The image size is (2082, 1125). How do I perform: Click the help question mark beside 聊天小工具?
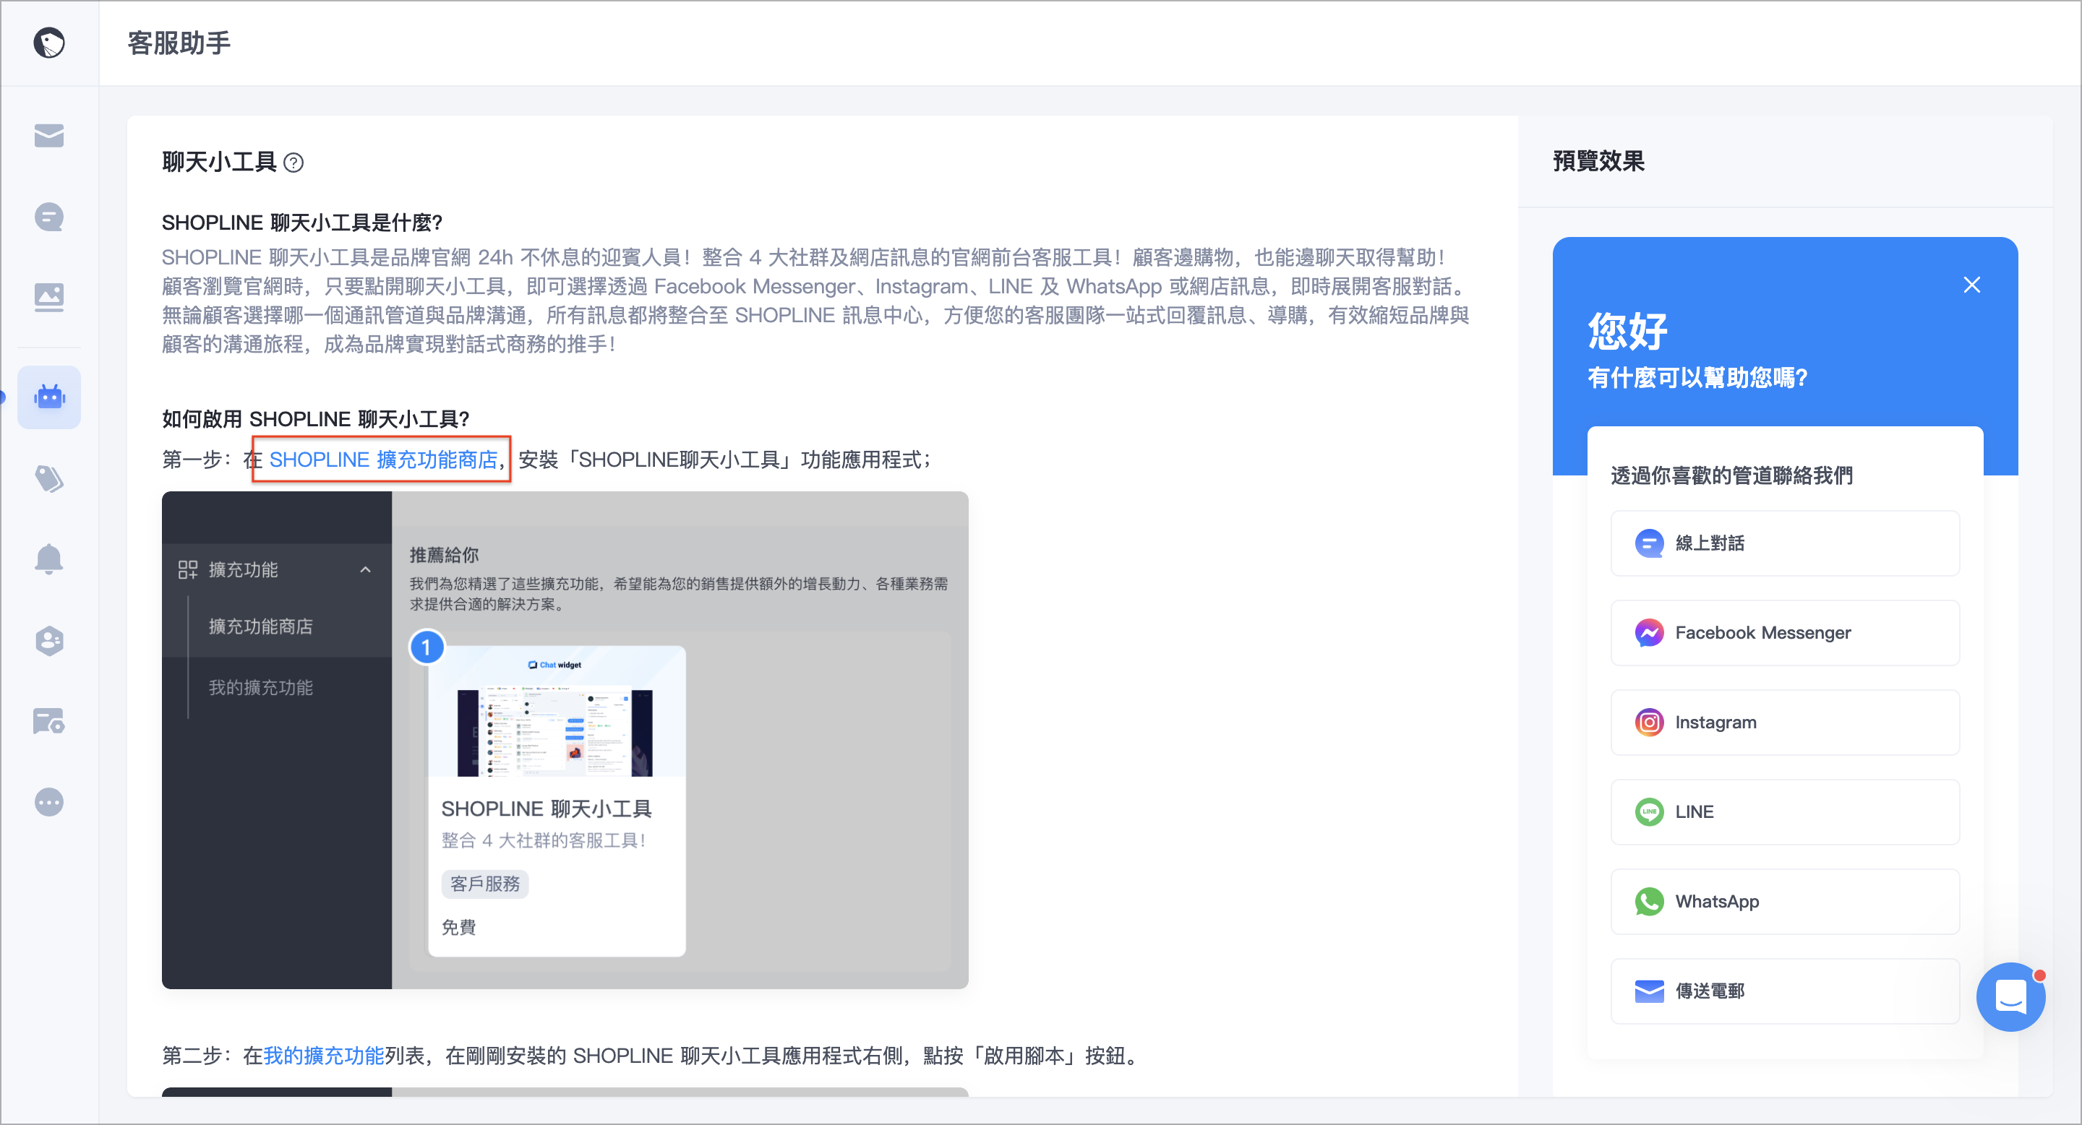[294, 163]
